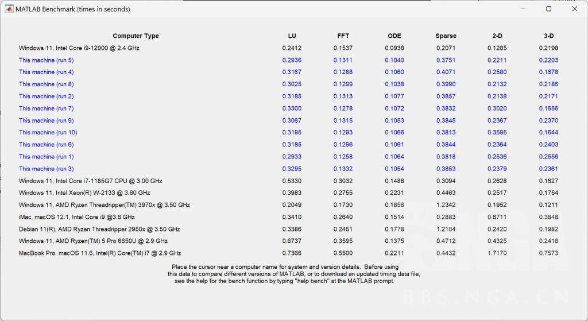The width and height of the screenshot is (588, 321).
Task: Select the Intel Core i9-12900 row name
Action: [x=79, y=48]
